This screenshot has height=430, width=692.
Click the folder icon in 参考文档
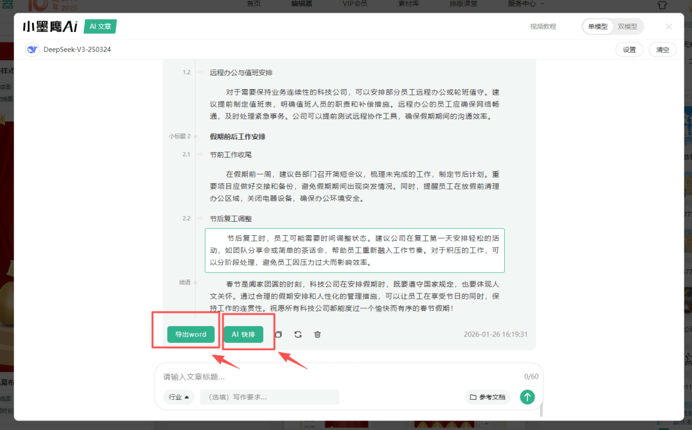[473, 397]
